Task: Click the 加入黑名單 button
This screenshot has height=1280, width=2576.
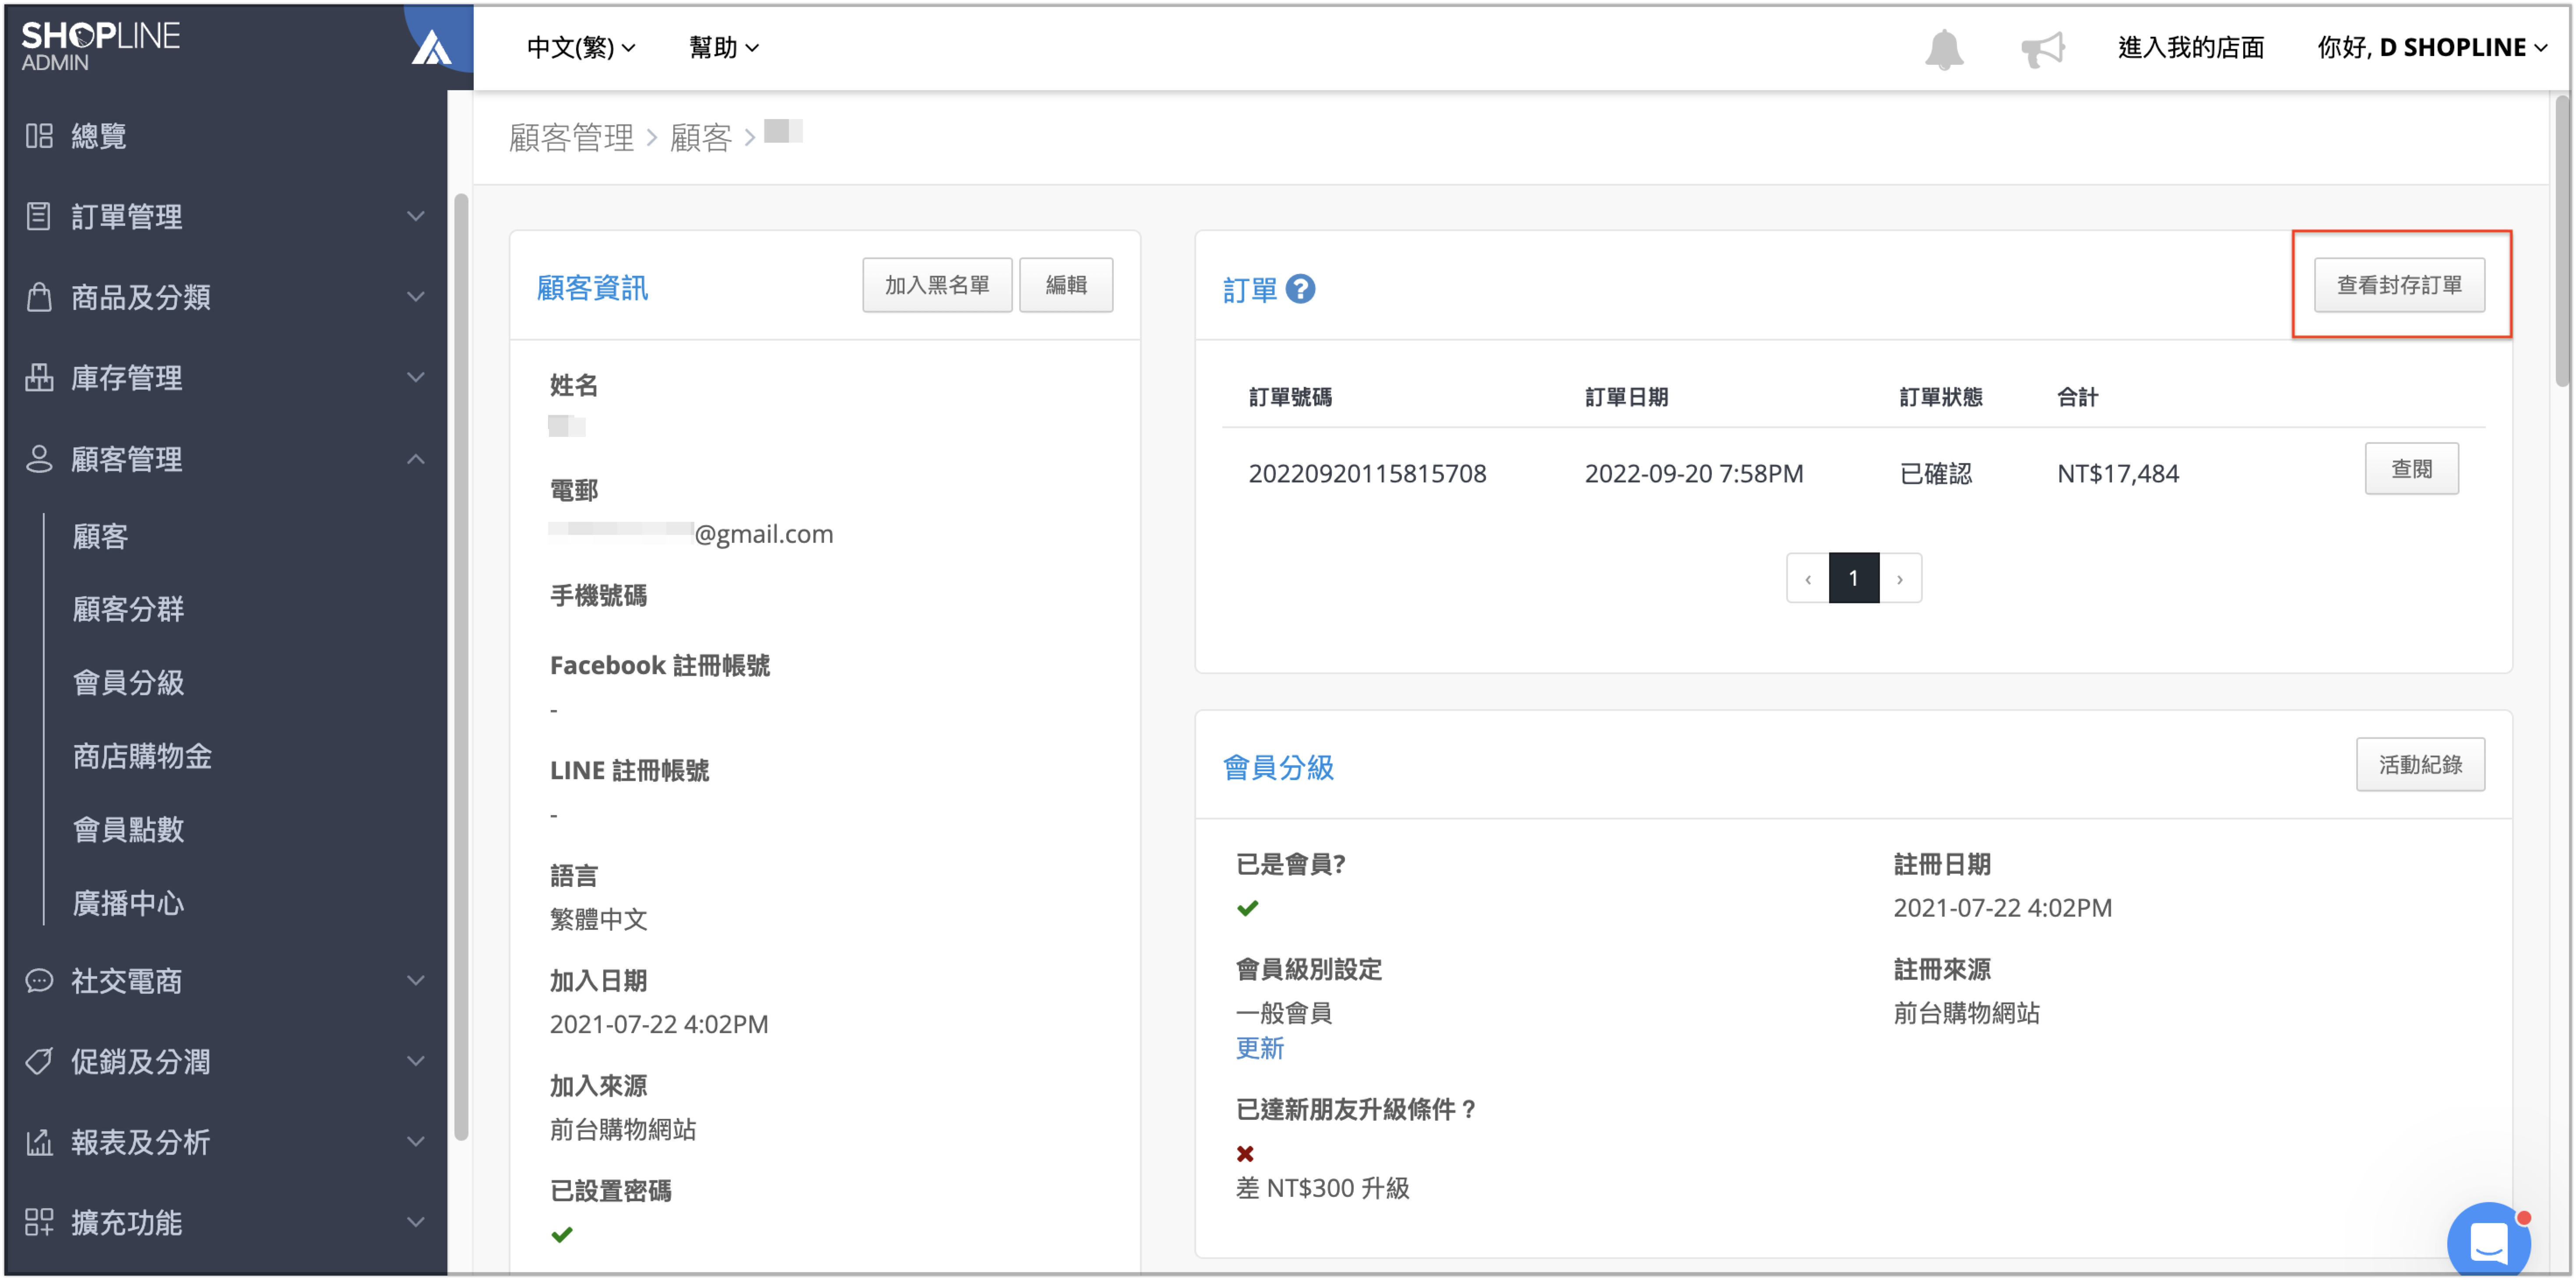Action: [x=937, y=285]
